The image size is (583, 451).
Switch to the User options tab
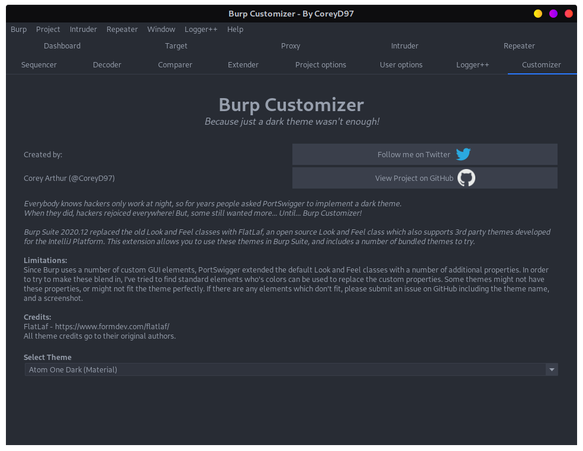tap(401, 65)
